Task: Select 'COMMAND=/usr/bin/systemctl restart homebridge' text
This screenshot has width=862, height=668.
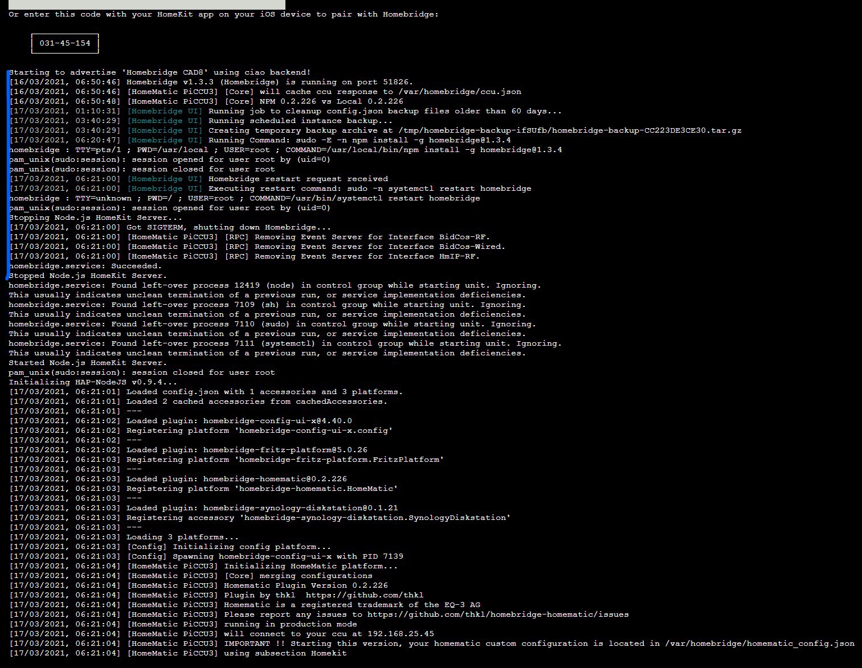Action: [x=365, y=198]
